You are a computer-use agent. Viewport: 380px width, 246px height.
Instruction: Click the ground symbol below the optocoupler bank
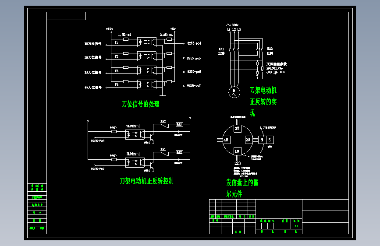(x=163, y=95)
